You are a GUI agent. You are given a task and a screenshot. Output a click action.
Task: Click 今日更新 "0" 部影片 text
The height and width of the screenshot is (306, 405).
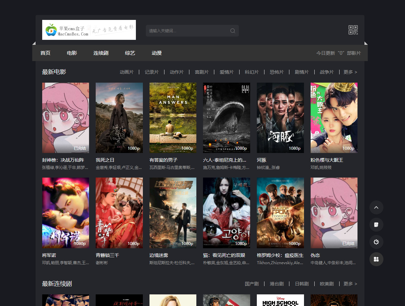339,53
